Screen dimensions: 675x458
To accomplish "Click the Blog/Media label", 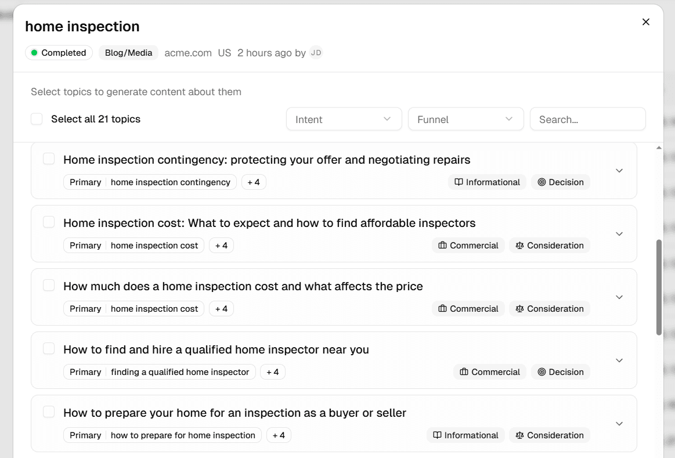I will (x=128, y=52).
